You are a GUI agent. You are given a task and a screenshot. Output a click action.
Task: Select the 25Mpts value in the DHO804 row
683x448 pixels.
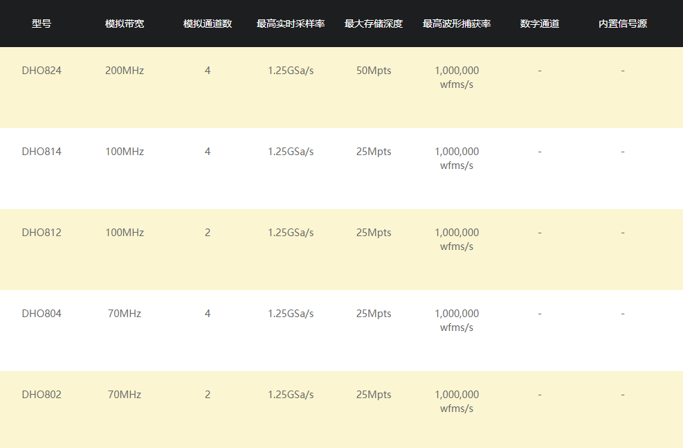[374, 314]
